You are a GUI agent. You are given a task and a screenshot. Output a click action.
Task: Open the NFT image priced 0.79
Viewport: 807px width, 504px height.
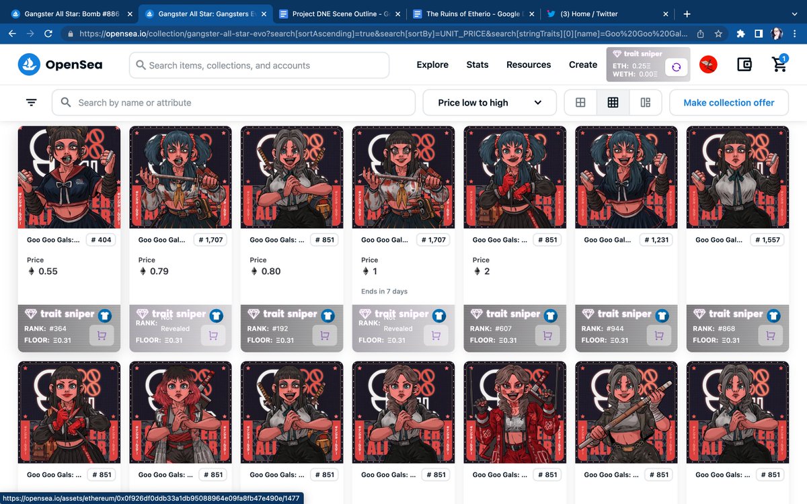pos(180,177)
